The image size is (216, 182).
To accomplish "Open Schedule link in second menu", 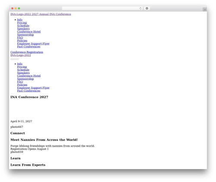I will point(23,70).
